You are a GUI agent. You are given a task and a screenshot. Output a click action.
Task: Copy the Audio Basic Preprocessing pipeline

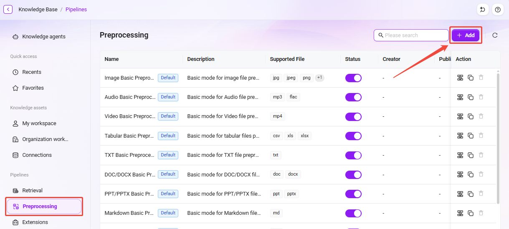tap(471, 97)
